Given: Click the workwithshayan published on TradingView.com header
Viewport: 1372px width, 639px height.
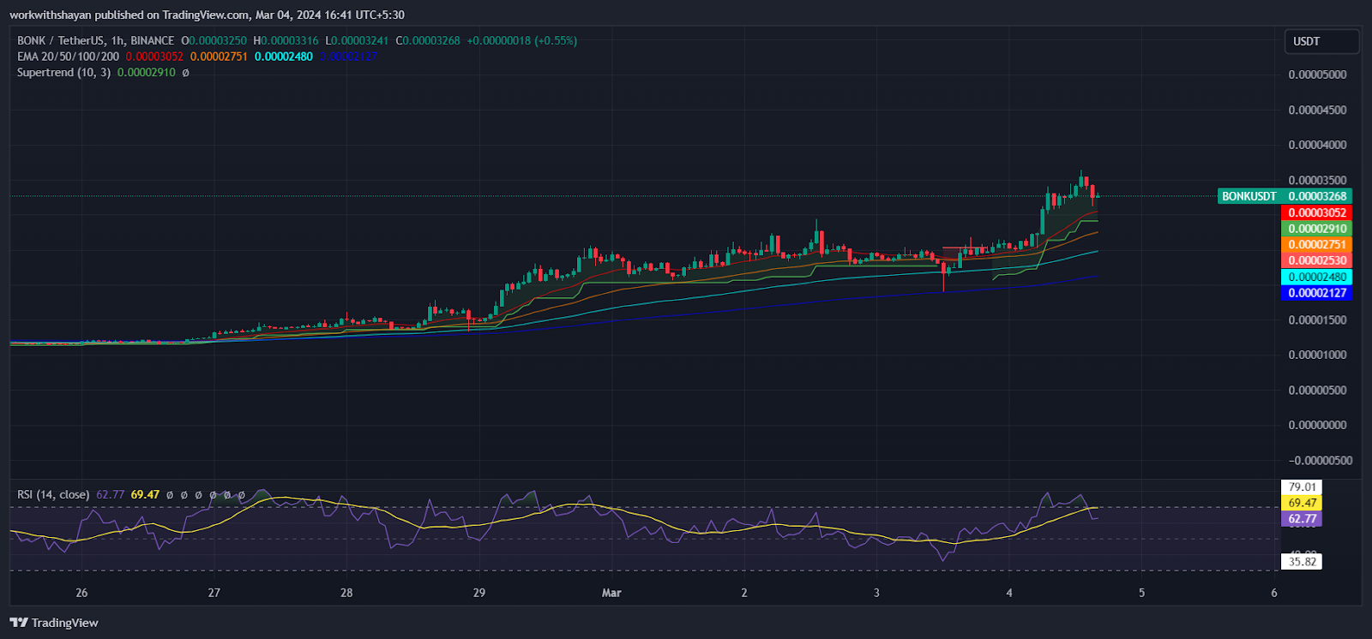Looking at the screenshot, I should [x=207, y=15].
